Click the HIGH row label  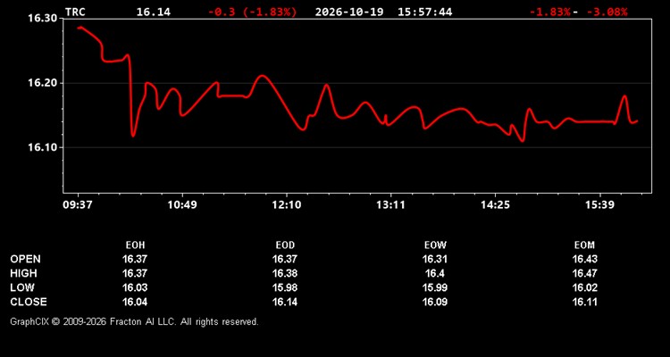[24, 273]
